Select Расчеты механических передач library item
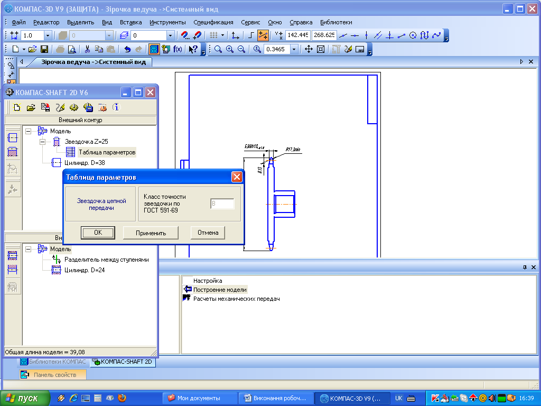 pos(236,299)
